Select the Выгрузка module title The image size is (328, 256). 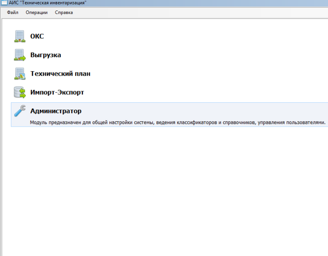click(45, 55)
